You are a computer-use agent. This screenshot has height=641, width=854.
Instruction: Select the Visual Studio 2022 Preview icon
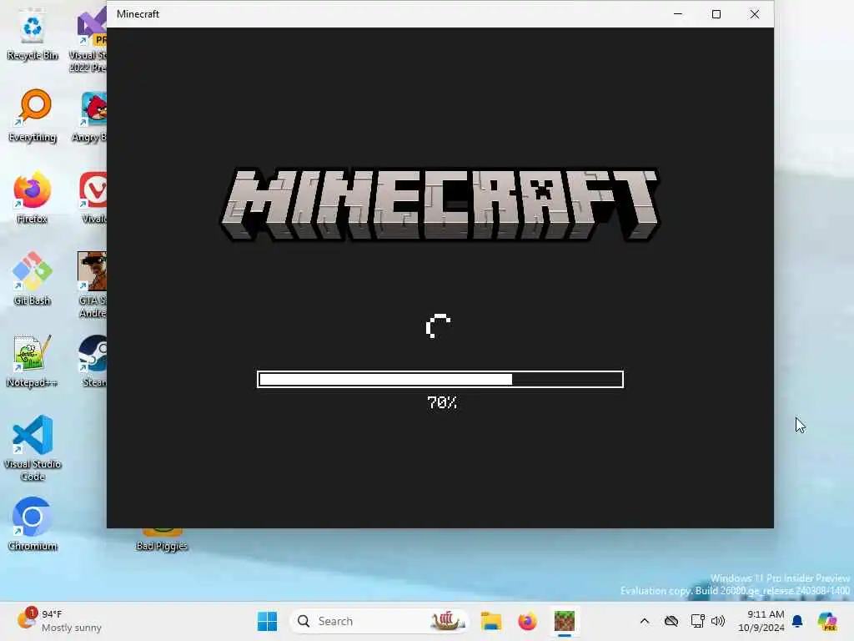(x=90, y=39)
